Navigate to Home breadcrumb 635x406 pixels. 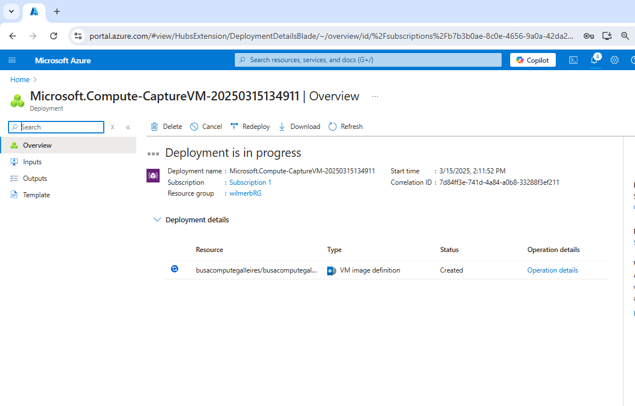coord(20,79)
